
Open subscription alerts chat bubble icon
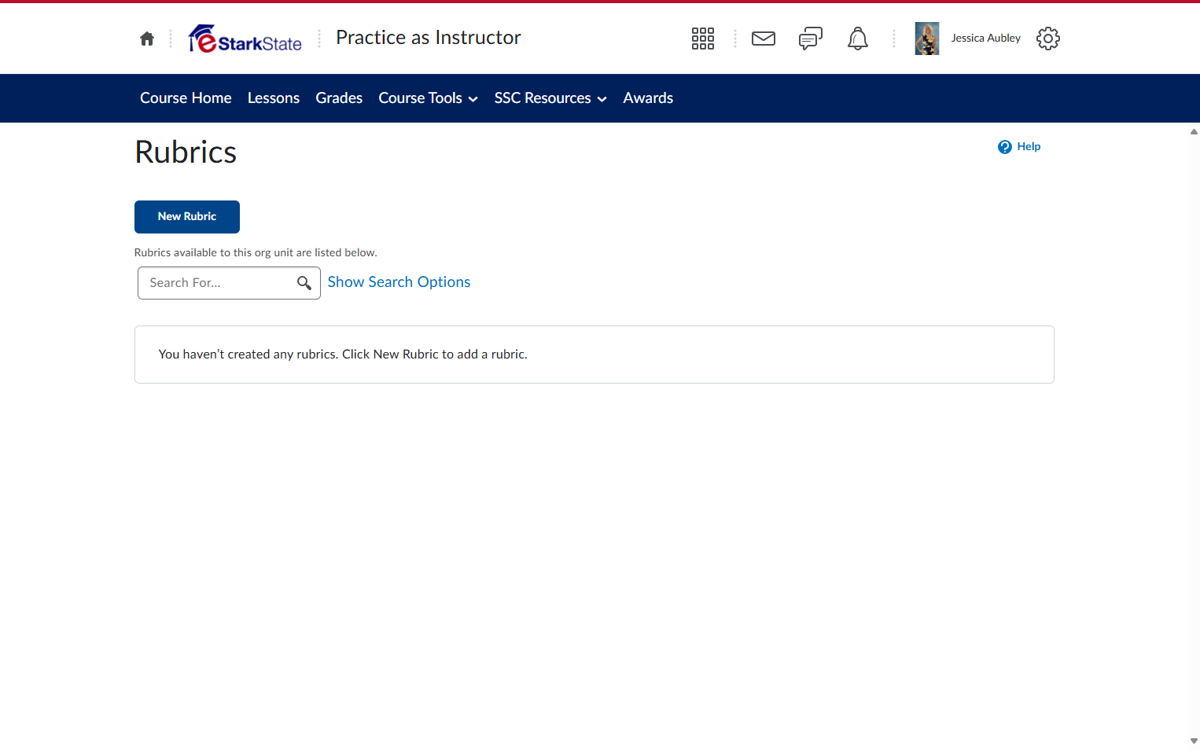click(811, 39)
